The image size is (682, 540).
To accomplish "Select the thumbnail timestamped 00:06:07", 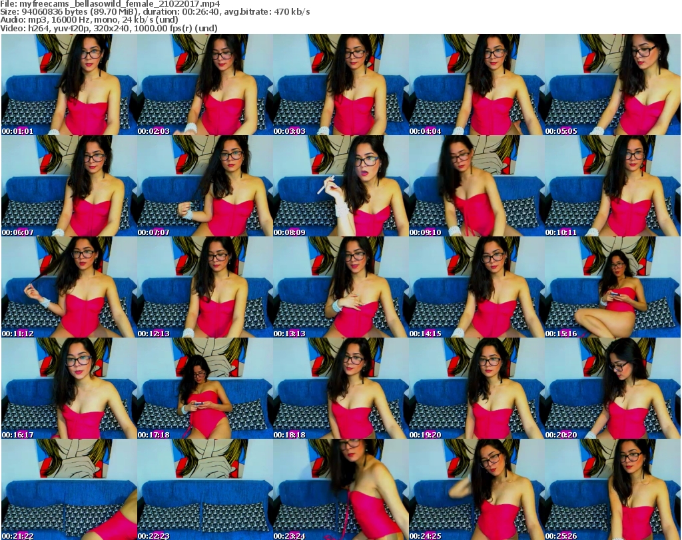I will click(x=69, y=186).
